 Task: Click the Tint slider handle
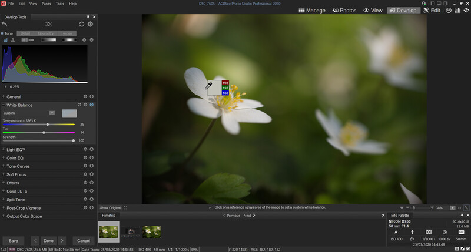pyautogui.click(x=44, y=132)
